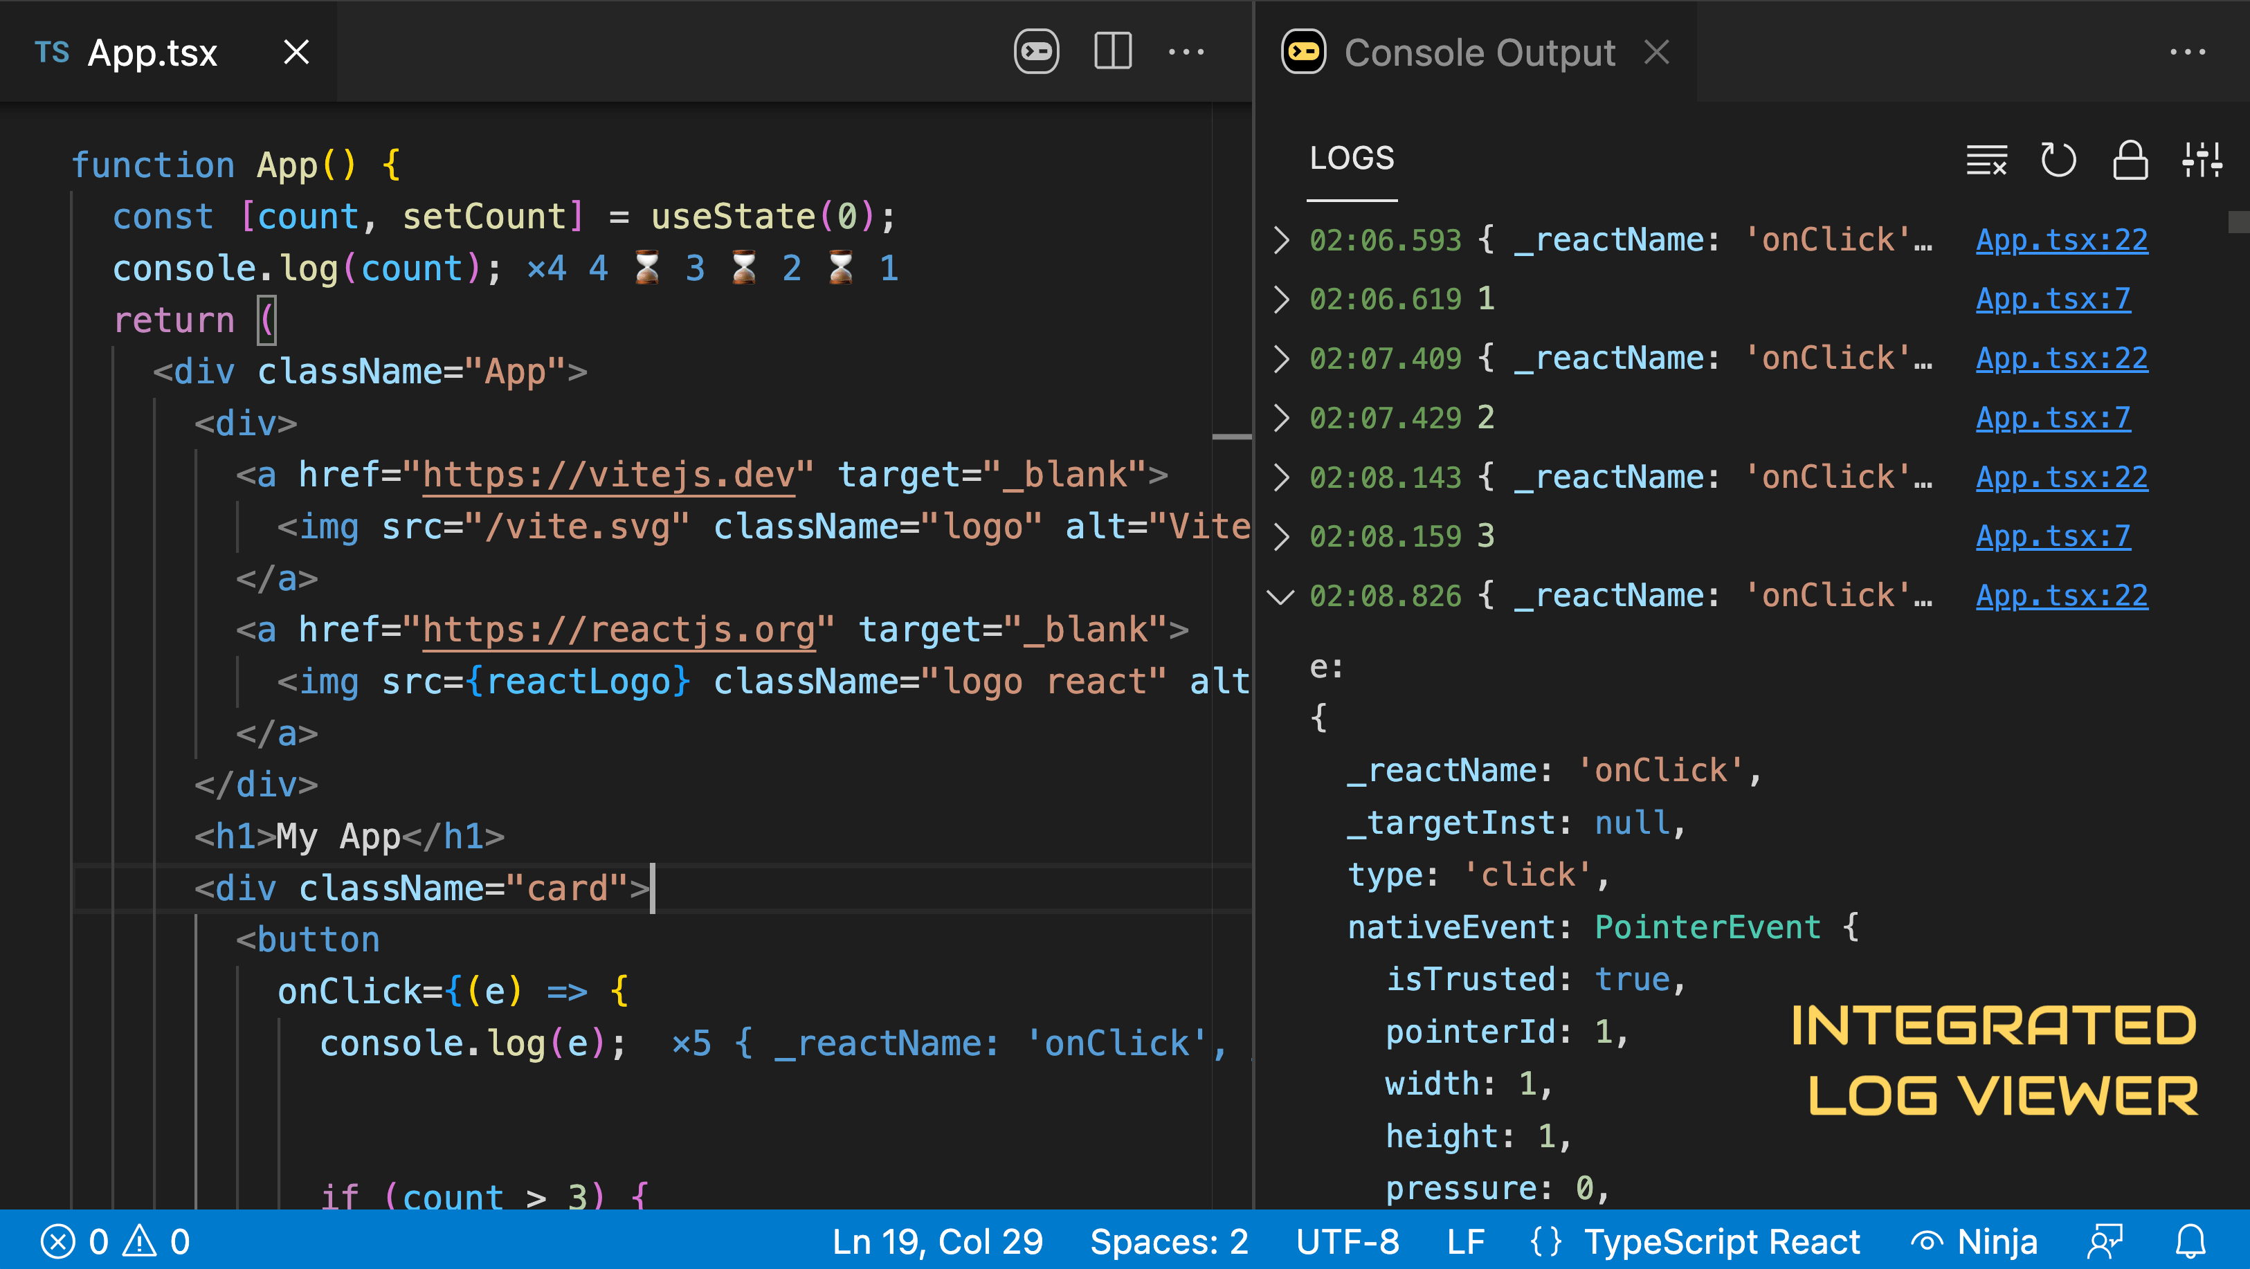
Task: Open App.tsx:22 link for 02:07.409 log
Action: point(2061,358)
